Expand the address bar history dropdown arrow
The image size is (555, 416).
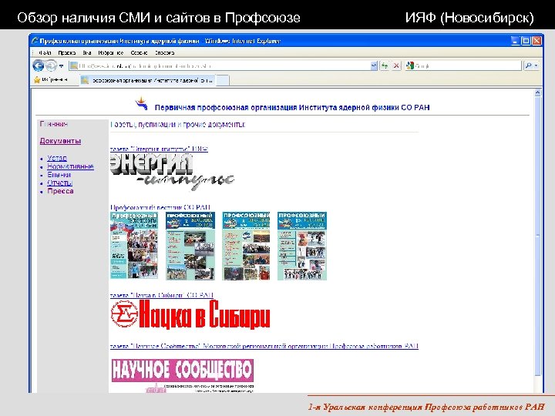click(374, 65)
